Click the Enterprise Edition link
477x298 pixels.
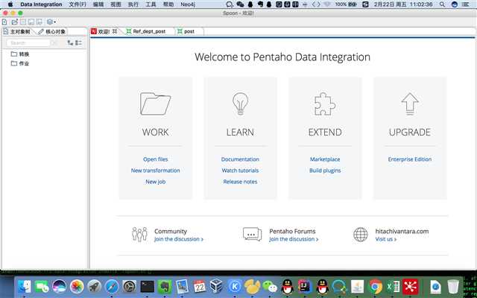coord(410,159)
